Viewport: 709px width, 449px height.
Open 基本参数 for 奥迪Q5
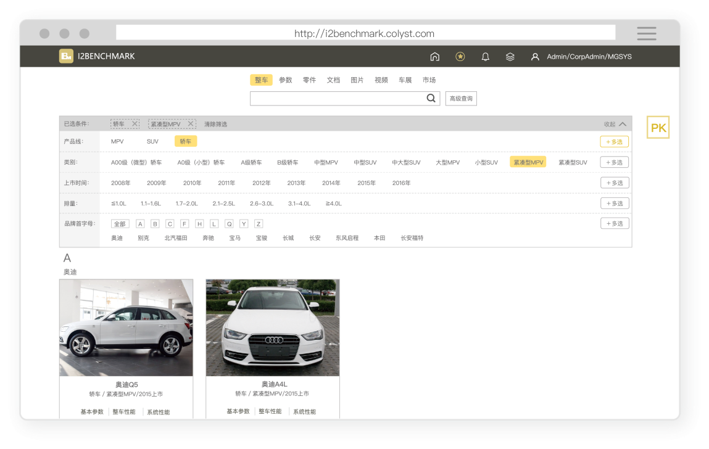(x=92, y=412)
